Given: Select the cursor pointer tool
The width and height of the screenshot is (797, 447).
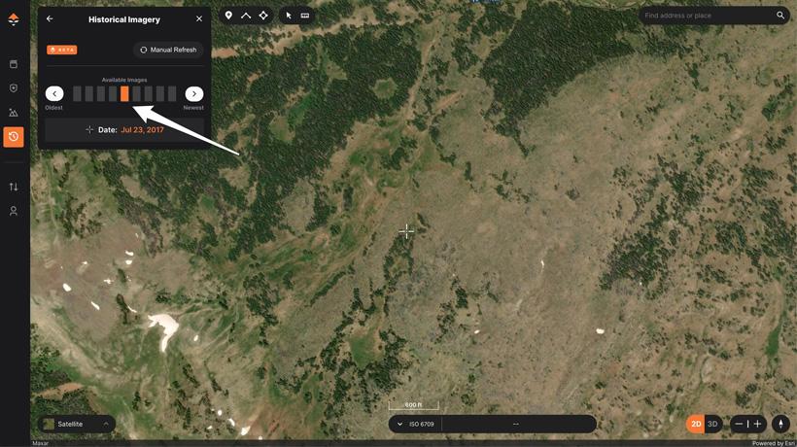Looking at the screenshot, I should click(x=289, y=16).
